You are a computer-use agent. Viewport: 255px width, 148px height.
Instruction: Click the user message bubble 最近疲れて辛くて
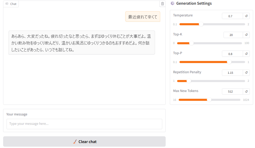(x=143, y=17)
